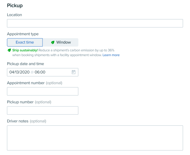Click the @ separator in date field
Viewport: 190px width, 155px height.
[32, 72]
